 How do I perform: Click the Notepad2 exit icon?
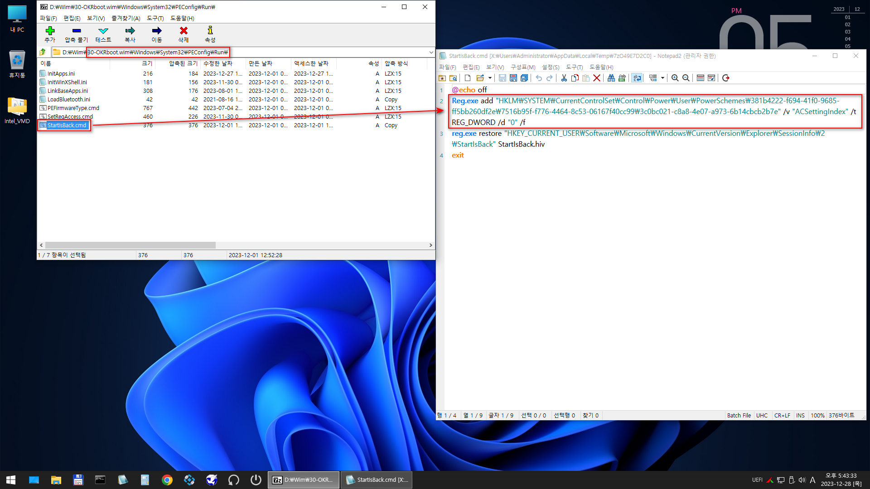(726, 78)
